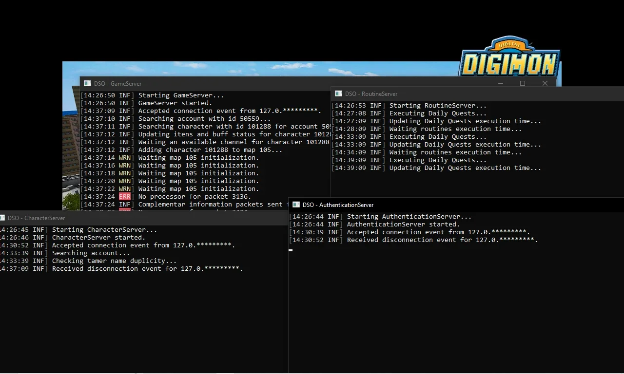
Task: Click the Digital Digimon logo
Action: coord(509,57)
